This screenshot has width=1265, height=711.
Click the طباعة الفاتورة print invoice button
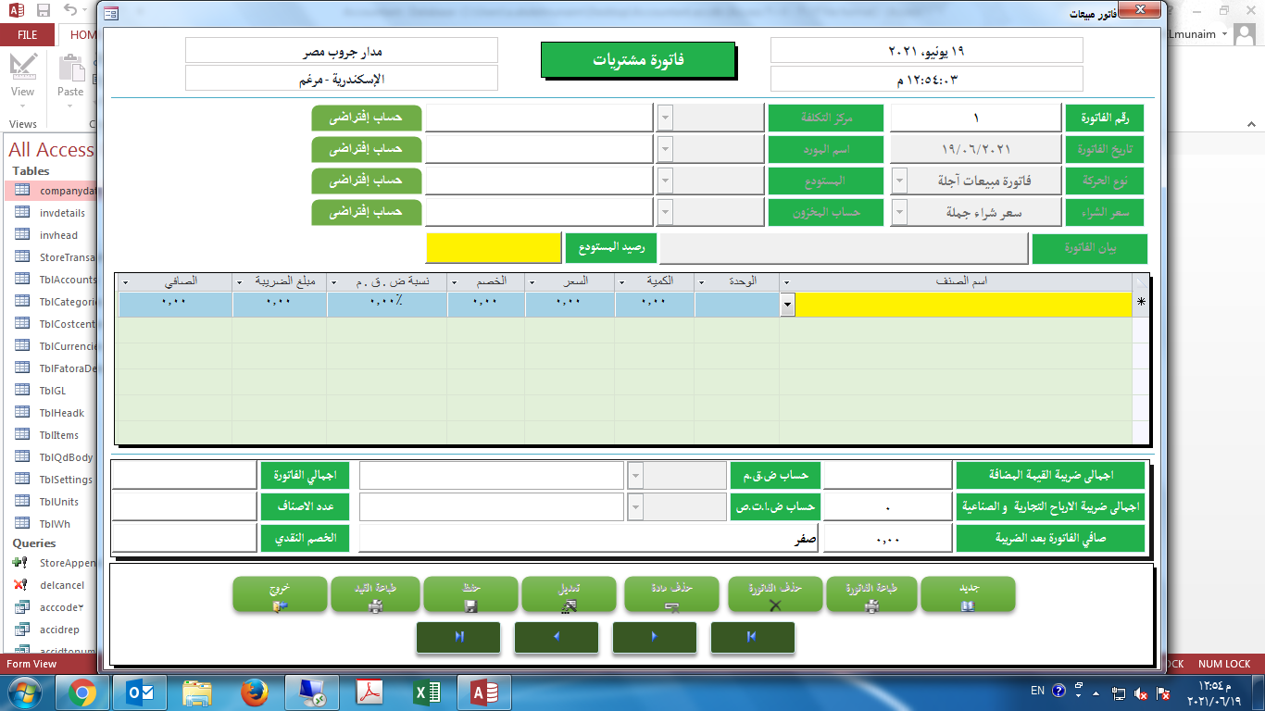point(870,594)
